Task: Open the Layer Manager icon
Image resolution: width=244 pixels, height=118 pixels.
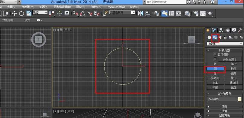Action: pos(156,13)
